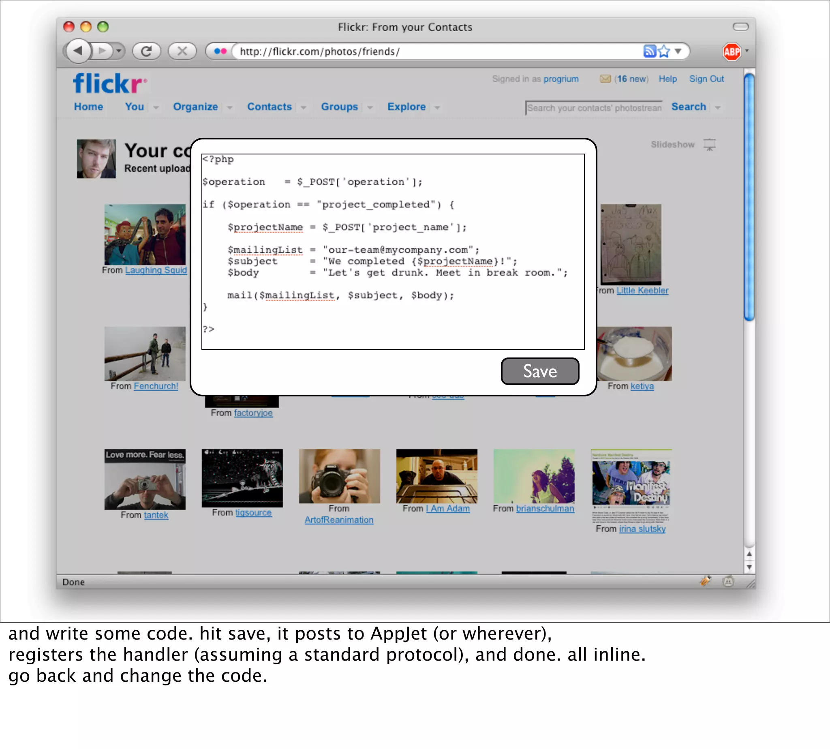The image size is (830, 749).
Task: Click the tigsource link
Action: click(x=253, y=512)
